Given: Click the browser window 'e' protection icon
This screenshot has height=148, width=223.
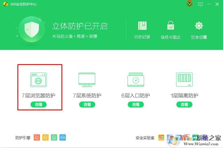Looking at the screenshot, I should pyautogui.click(x=39, y=80).
